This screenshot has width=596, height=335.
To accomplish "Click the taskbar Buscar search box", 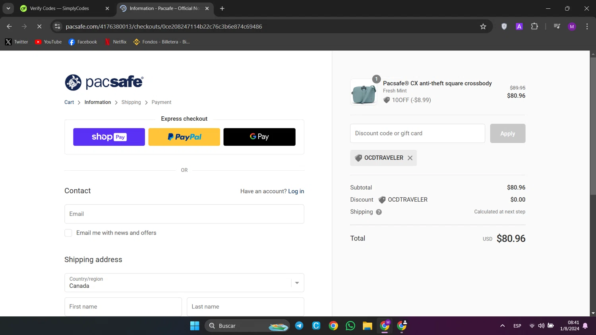I will tap(247, 326).
